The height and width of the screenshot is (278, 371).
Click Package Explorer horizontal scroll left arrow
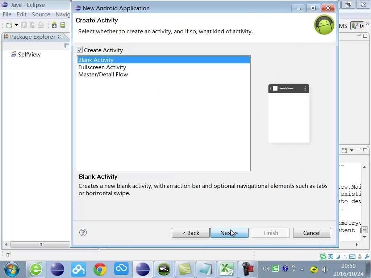pyautogui.click(x=6, y=245)
